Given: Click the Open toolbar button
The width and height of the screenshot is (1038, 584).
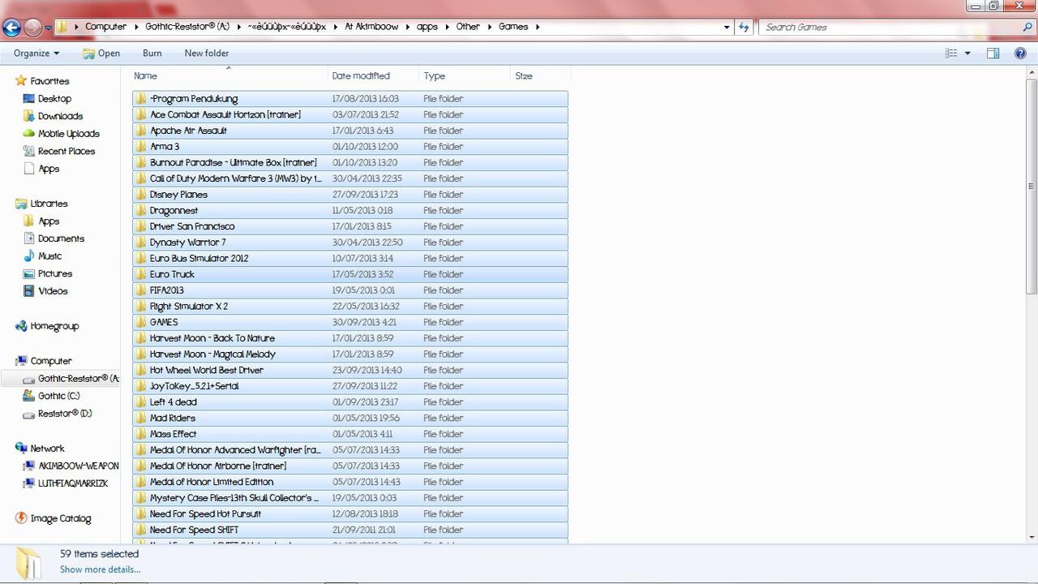Looking at the screenshot, I should (x=101, y=54).
